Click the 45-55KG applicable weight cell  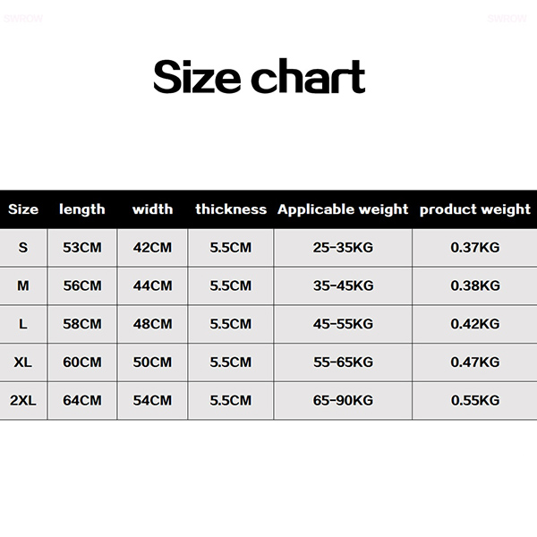(343, 324)
